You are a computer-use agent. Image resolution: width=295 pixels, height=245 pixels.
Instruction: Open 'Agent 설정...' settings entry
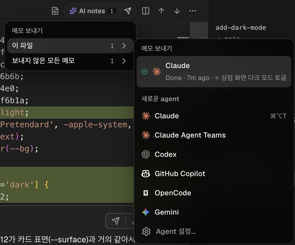(214, 231)
